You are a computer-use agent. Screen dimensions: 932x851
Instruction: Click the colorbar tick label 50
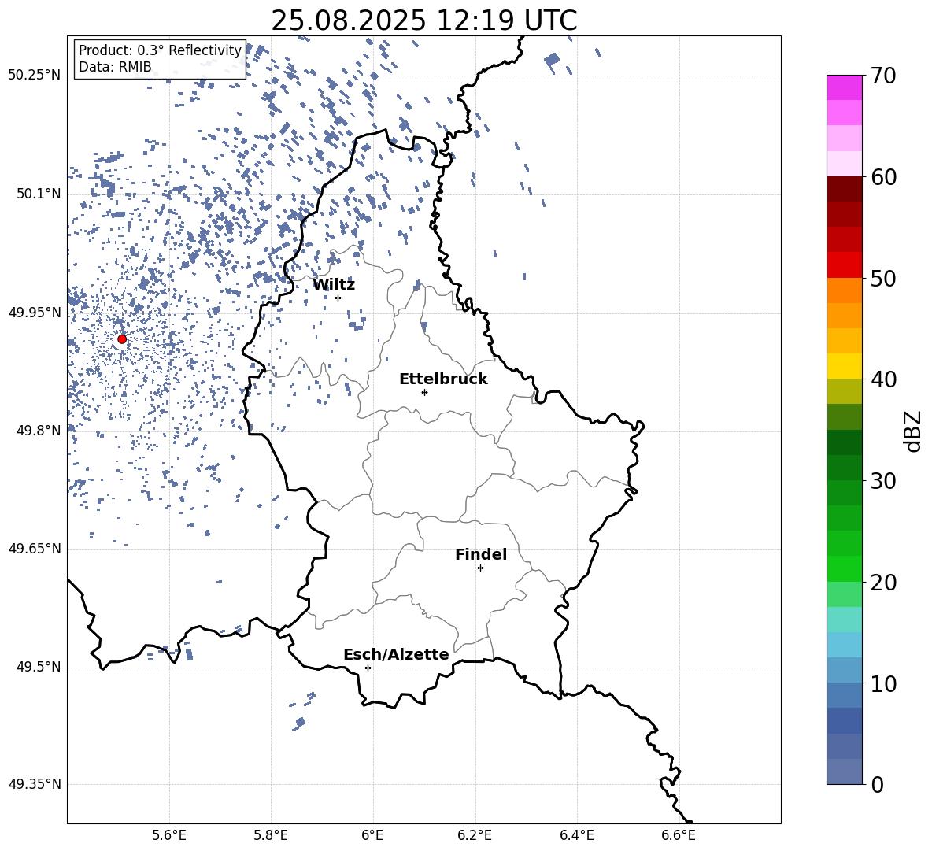[883, 279]
